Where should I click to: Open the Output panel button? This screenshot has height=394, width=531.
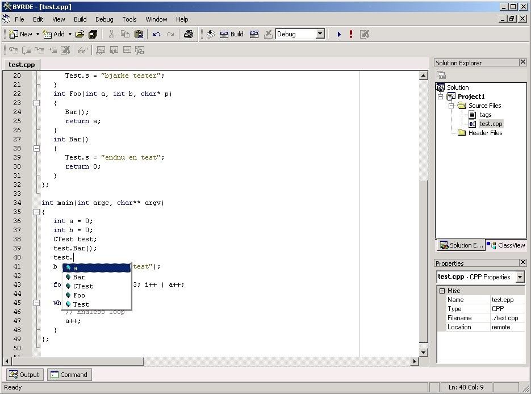click(24, 375)
